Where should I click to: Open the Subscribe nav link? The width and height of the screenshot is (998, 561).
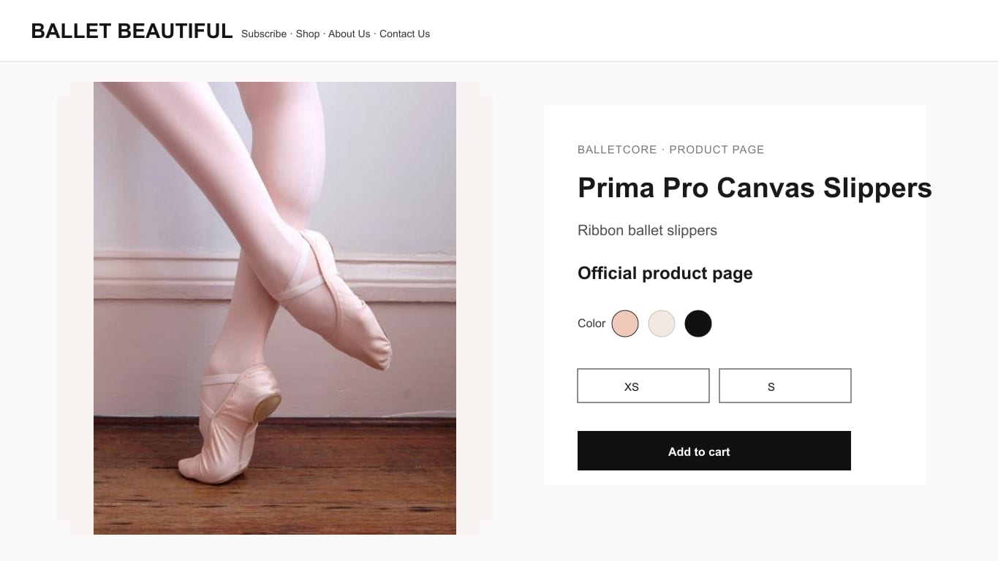point(264,34)
